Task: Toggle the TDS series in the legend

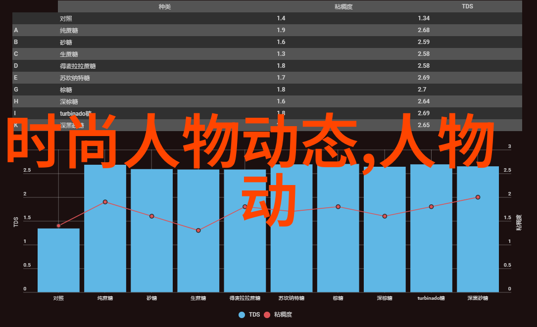Action: coord(249,315)
